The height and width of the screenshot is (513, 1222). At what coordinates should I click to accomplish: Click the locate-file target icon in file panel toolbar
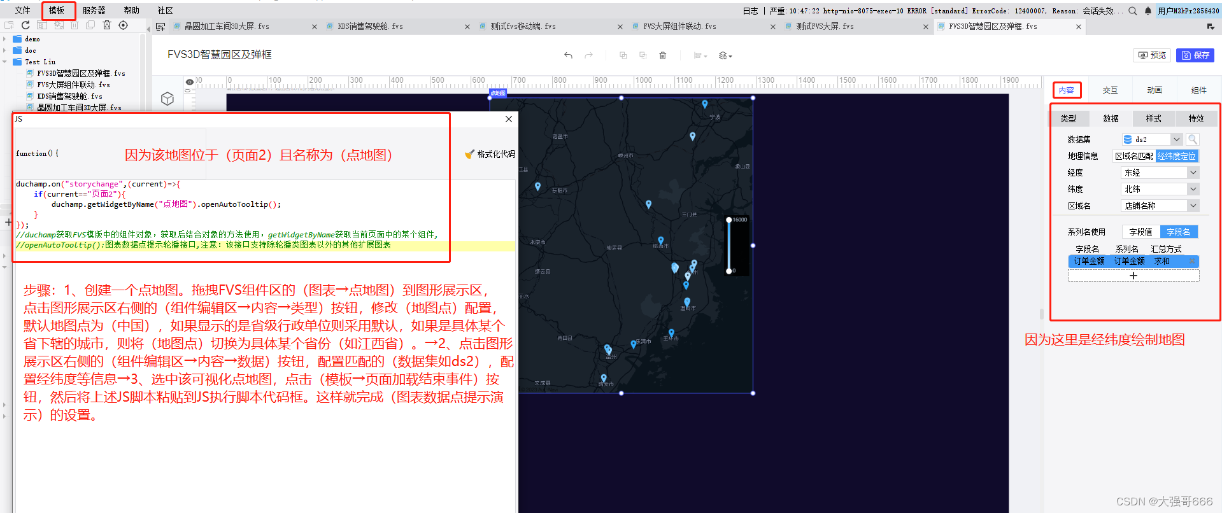click(124, 25)
